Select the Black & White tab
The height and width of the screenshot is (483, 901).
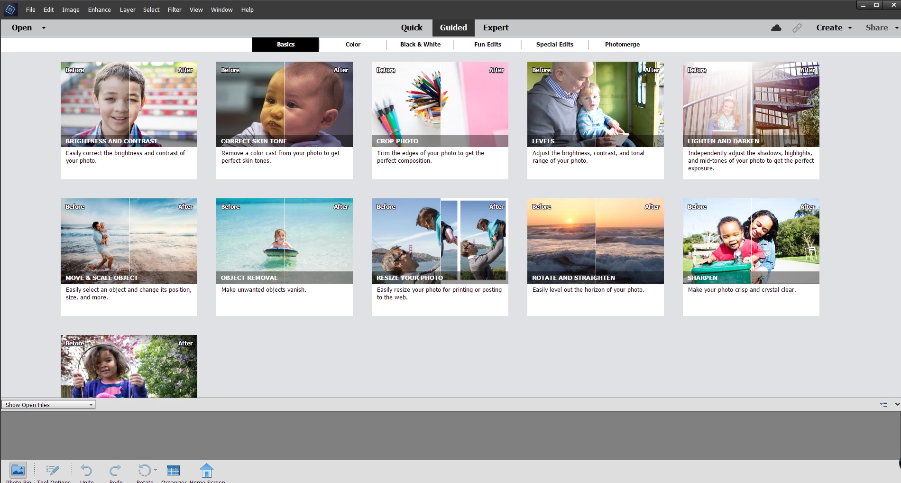(420, 44)
